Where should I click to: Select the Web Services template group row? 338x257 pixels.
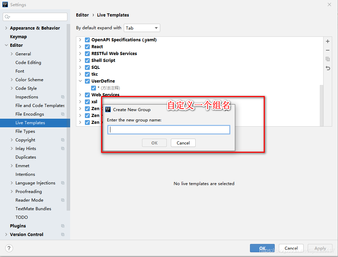[105, 95]
